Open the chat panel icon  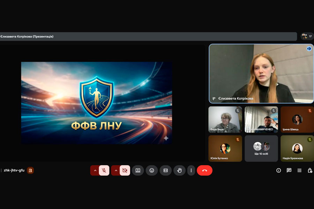[289, 170]
